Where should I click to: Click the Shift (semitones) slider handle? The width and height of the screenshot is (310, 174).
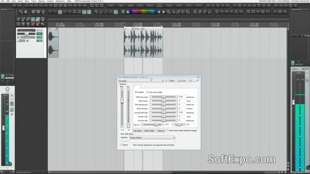(164, 105)
